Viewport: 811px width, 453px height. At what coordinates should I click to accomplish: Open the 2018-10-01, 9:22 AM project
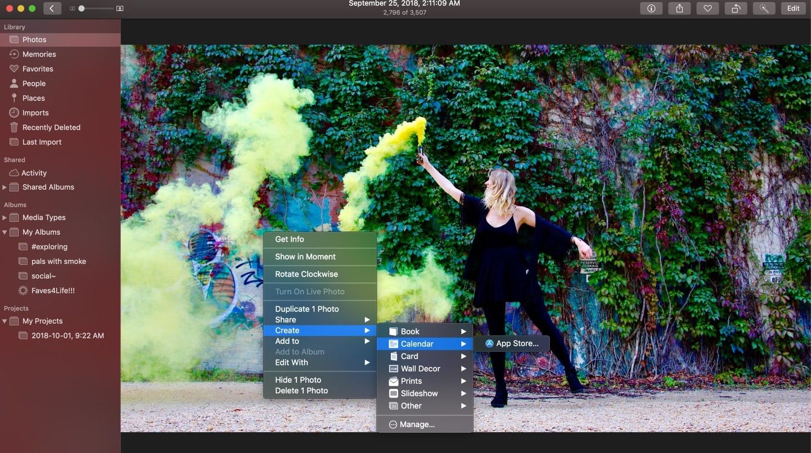[x=67, y=336]
